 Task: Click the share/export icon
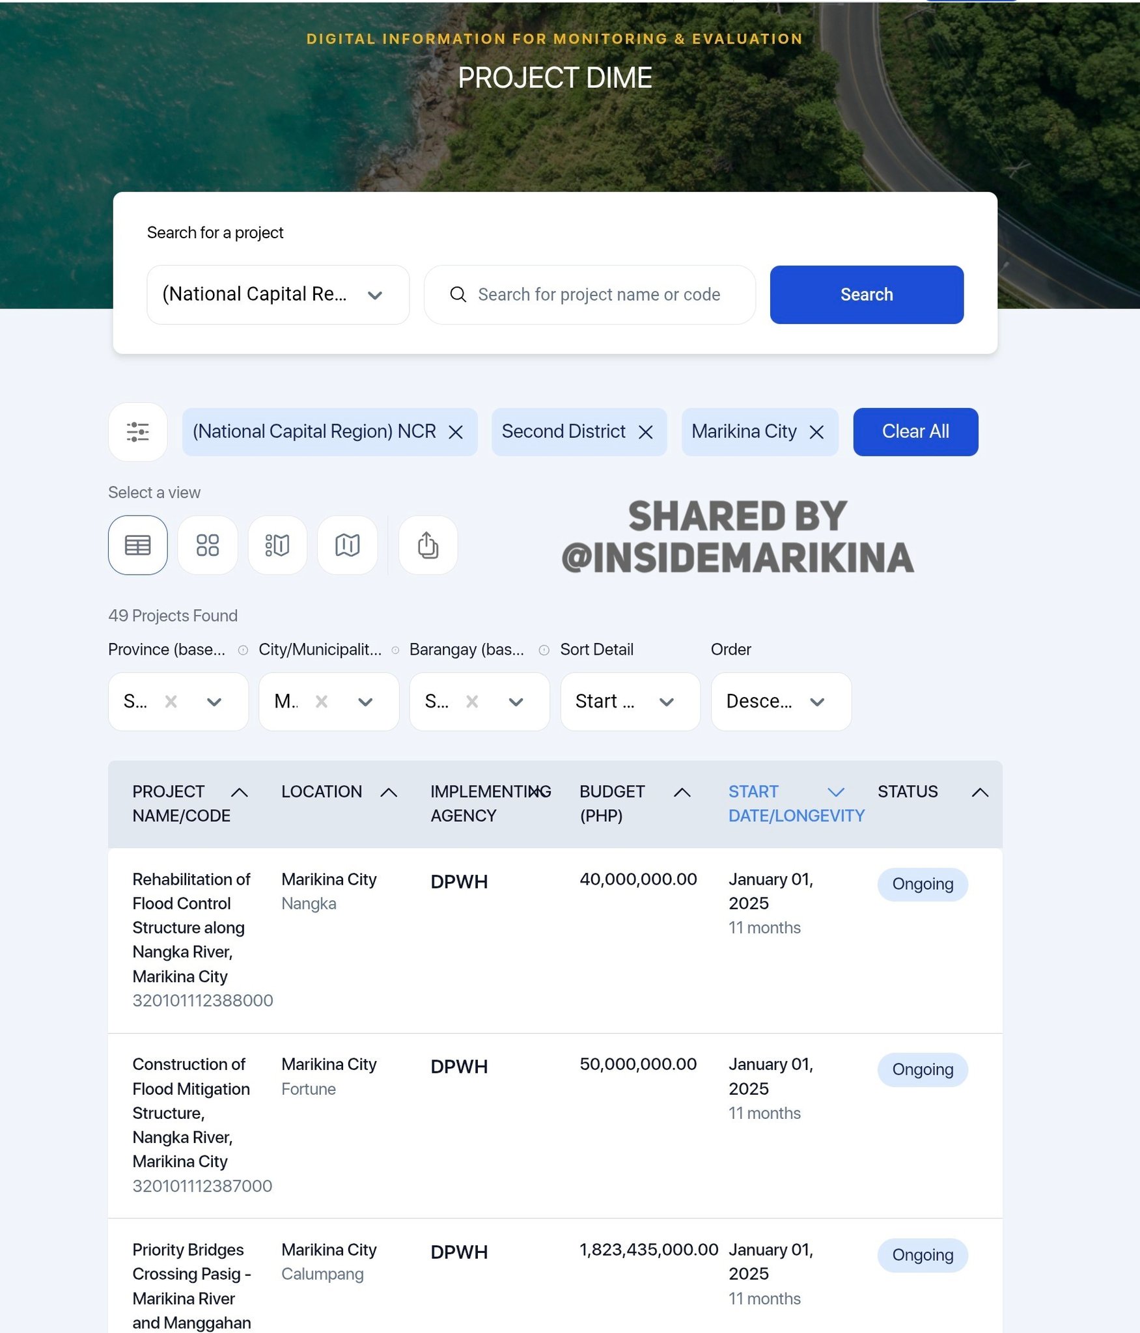(428, 545)
